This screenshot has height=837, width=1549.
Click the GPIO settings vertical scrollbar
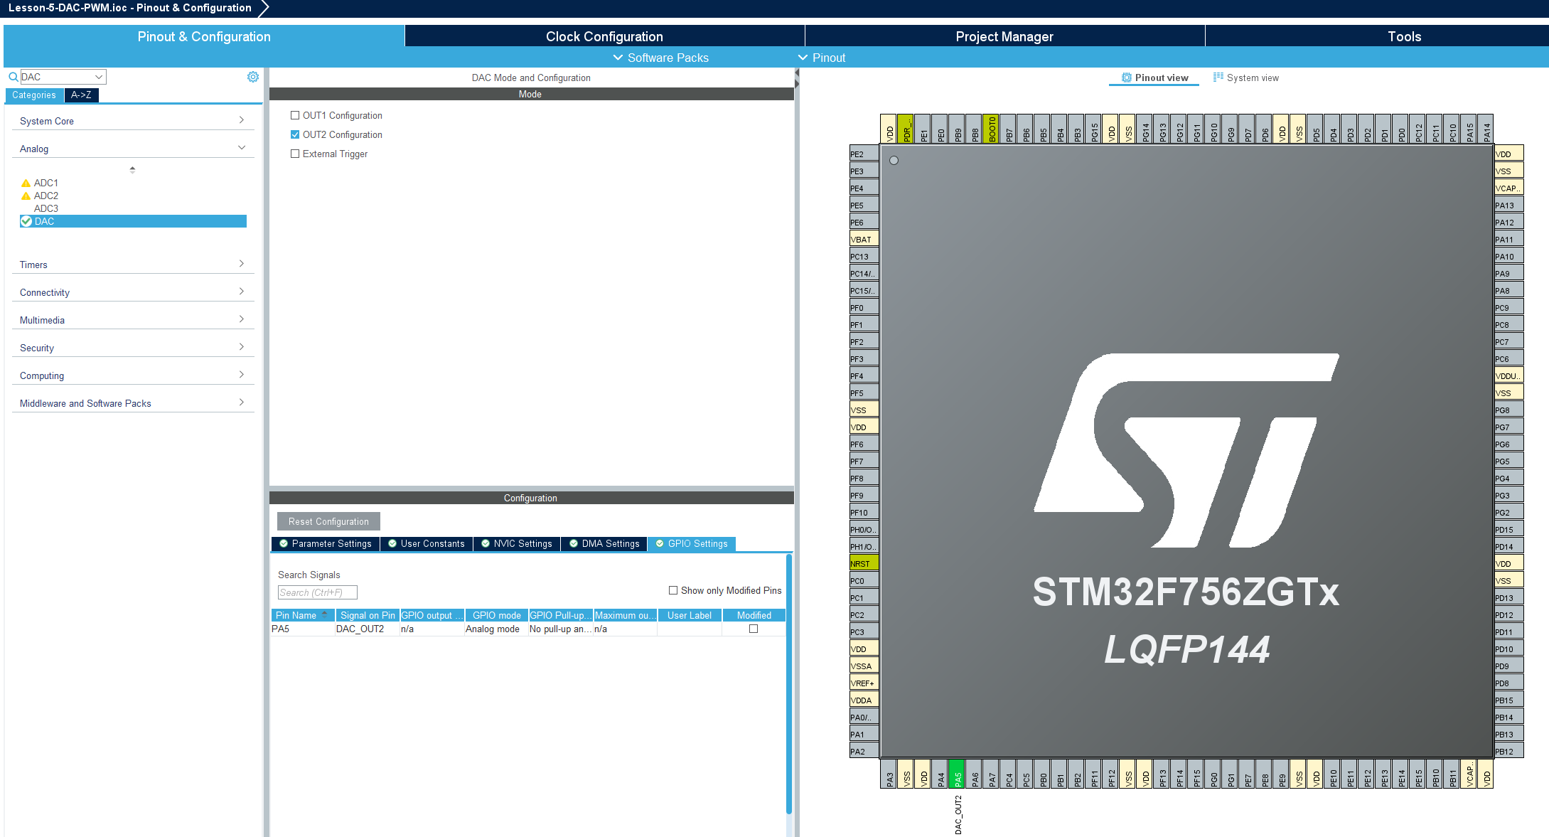[x=789, y=683]
